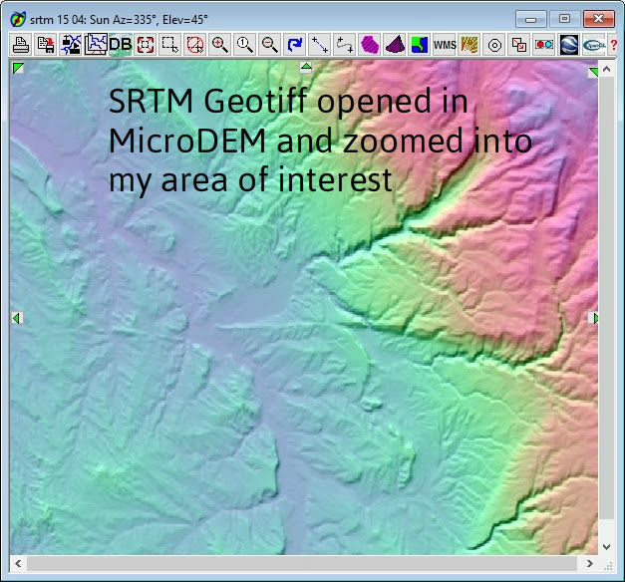Click the red and cyan anaglyph glasses icon
625x582 pixels.
point(544,45)
